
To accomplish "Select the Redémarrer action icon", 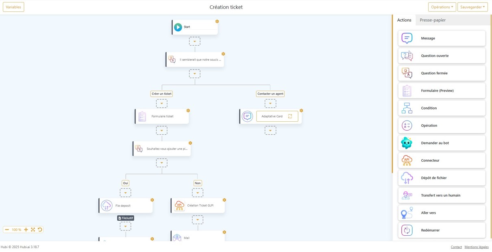I will pos(407,230).
